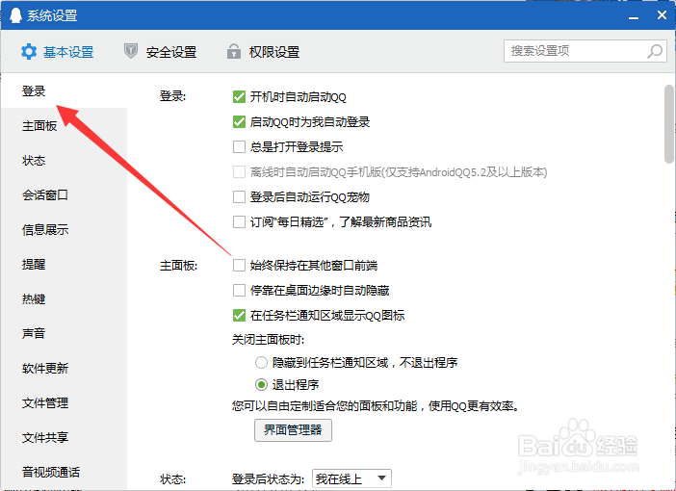Viewport: 676px width, 491px height.
Task: Click the magnifier search icon
Action: click(x=655, y=51)
